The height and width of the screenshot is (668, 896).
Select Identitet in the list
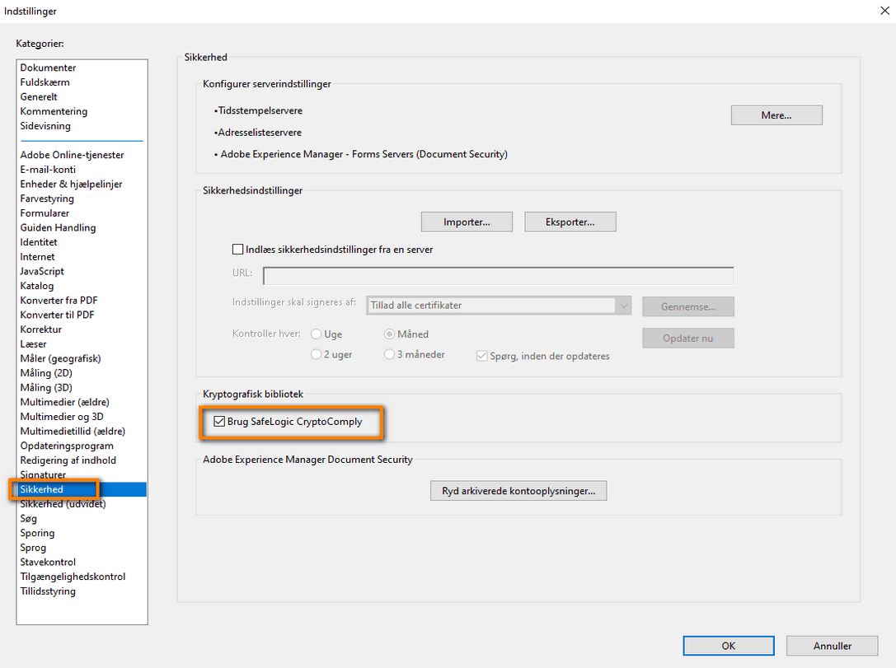38,242
